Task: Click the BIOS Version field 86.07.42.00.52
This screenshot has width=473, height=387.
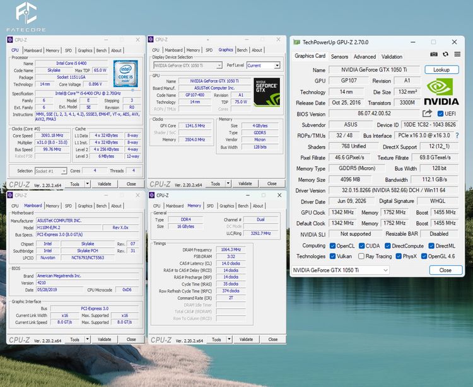Action: coord(374,113)
